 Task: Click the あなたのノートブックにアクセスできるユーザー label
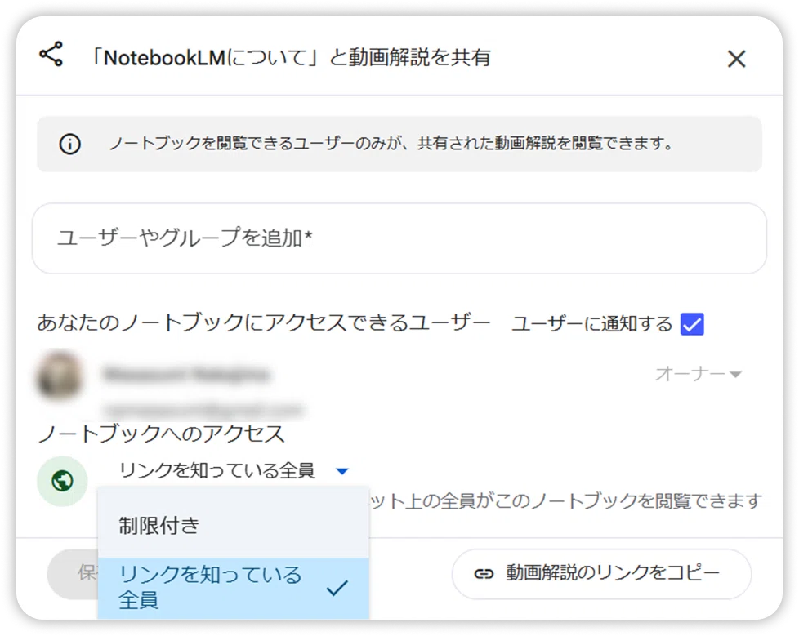pyautogui.click(x=263, y=322)
